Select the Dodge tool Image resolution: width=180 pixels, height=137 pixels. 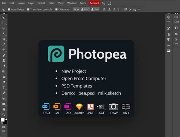pyautogui.click(x=4, y=82)
